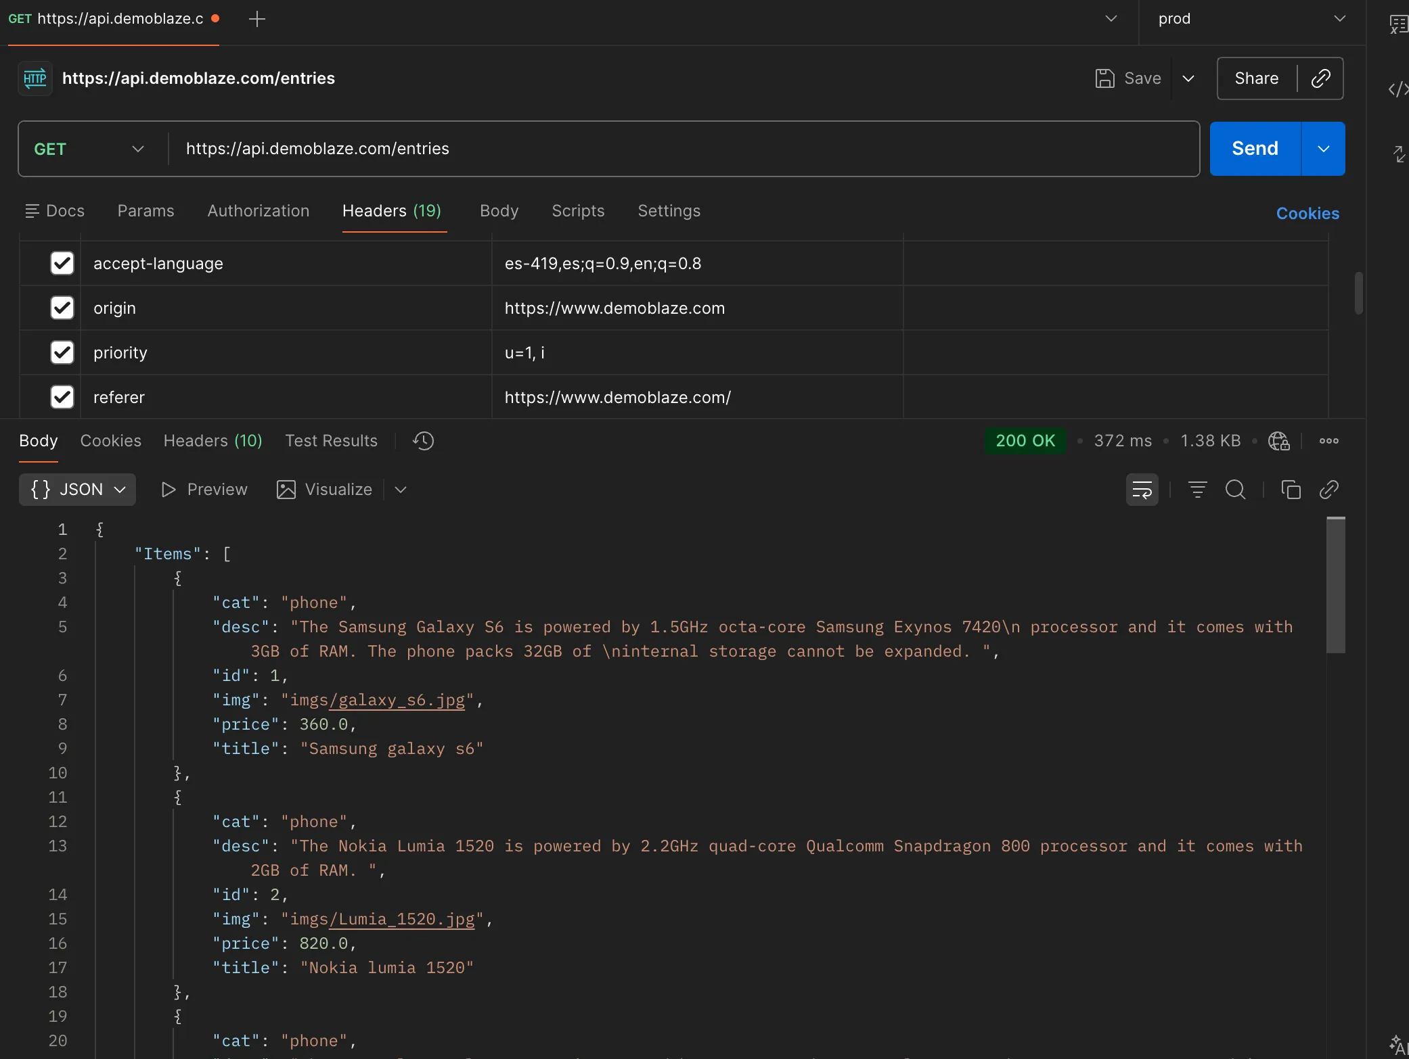Toggle line wrapping in the response viewer
This screenshot has width=1409, height=1059.
pos(1142,490)
